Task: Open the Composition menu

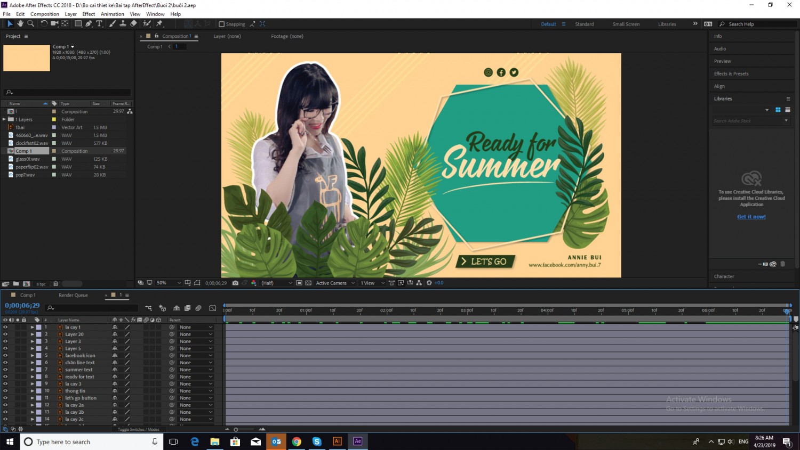Action: [x=45, y=14]
